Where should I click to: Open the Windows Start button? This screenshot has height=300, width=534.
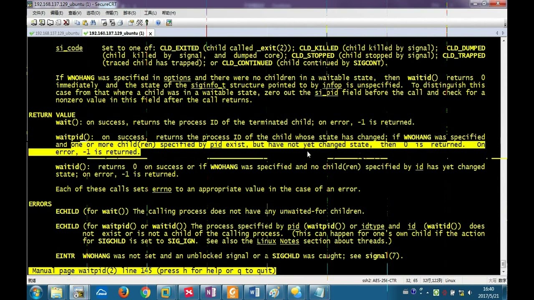tap(36, 292)
